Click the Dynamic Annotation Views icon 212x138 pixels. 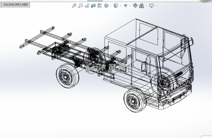coord(99,6)
